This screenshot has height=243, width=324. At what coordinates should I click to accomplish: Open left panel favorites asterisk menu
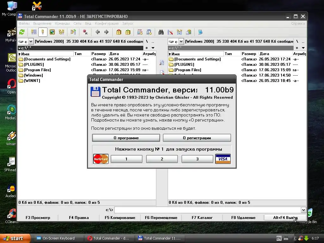147,48
